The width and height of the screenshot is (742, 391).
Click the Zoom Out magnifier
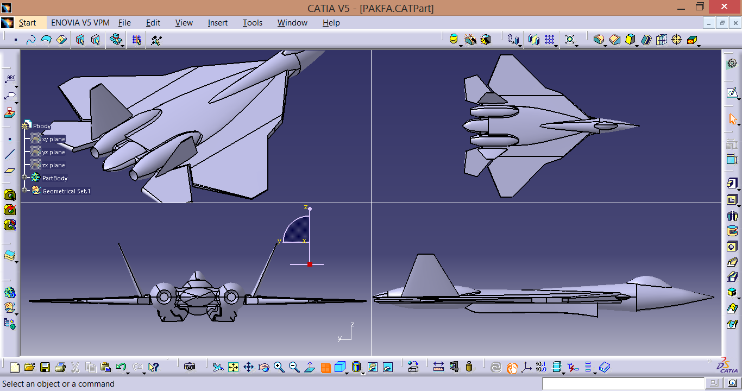click(x=294, y=367)
